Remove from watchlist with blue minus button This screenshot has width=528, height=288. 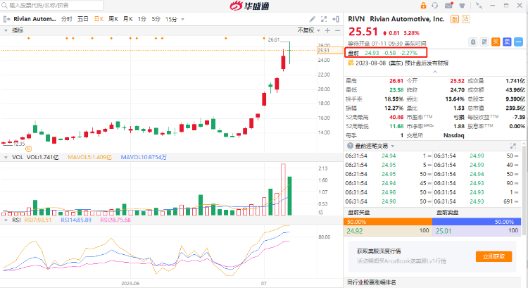[519, 42]
